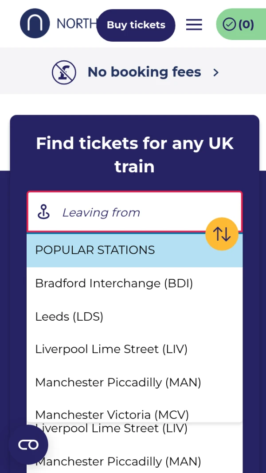
Task: Open cookie settings floating button
Action: (x=28, y=445)
